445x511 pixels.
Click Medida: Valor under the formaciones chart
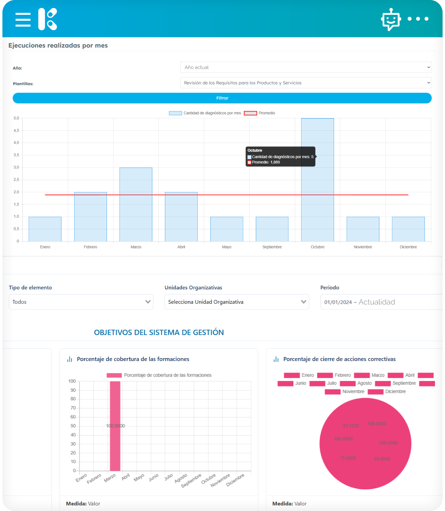(83, 504)
